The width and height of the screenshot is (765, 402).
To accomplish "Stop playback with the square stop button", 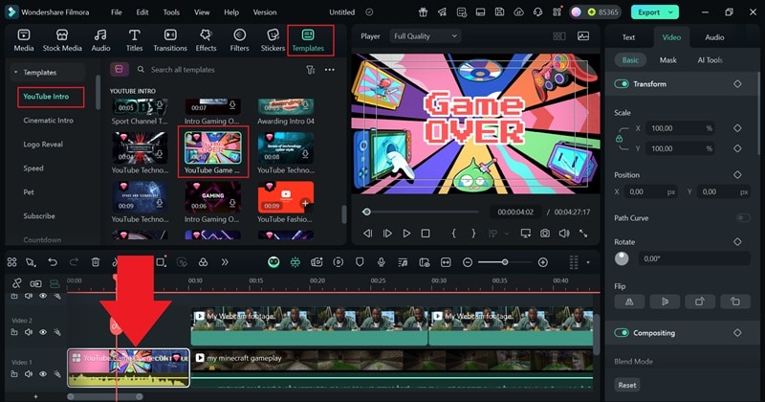I will [426, 234].
